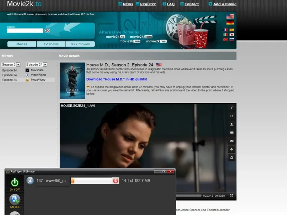Click the US flag beside the episode title
Screen dimensions: 287x215
pyautogui.click(x=159, y=64)
